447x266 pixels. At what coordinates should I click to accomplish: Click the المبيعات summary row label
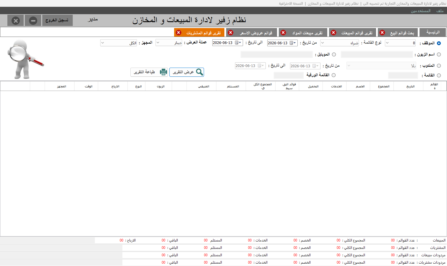439,240
